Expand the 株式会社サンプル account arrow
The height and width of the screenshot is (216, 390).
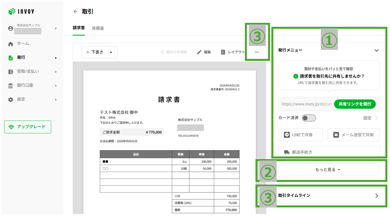pos(56,28)
